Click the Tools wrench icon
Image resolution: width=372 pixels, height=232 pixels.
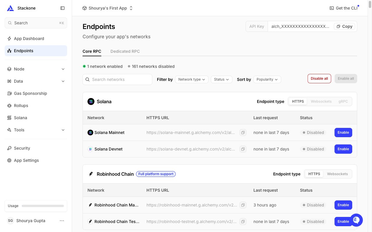pyautogui.click(x=9, y=130)
